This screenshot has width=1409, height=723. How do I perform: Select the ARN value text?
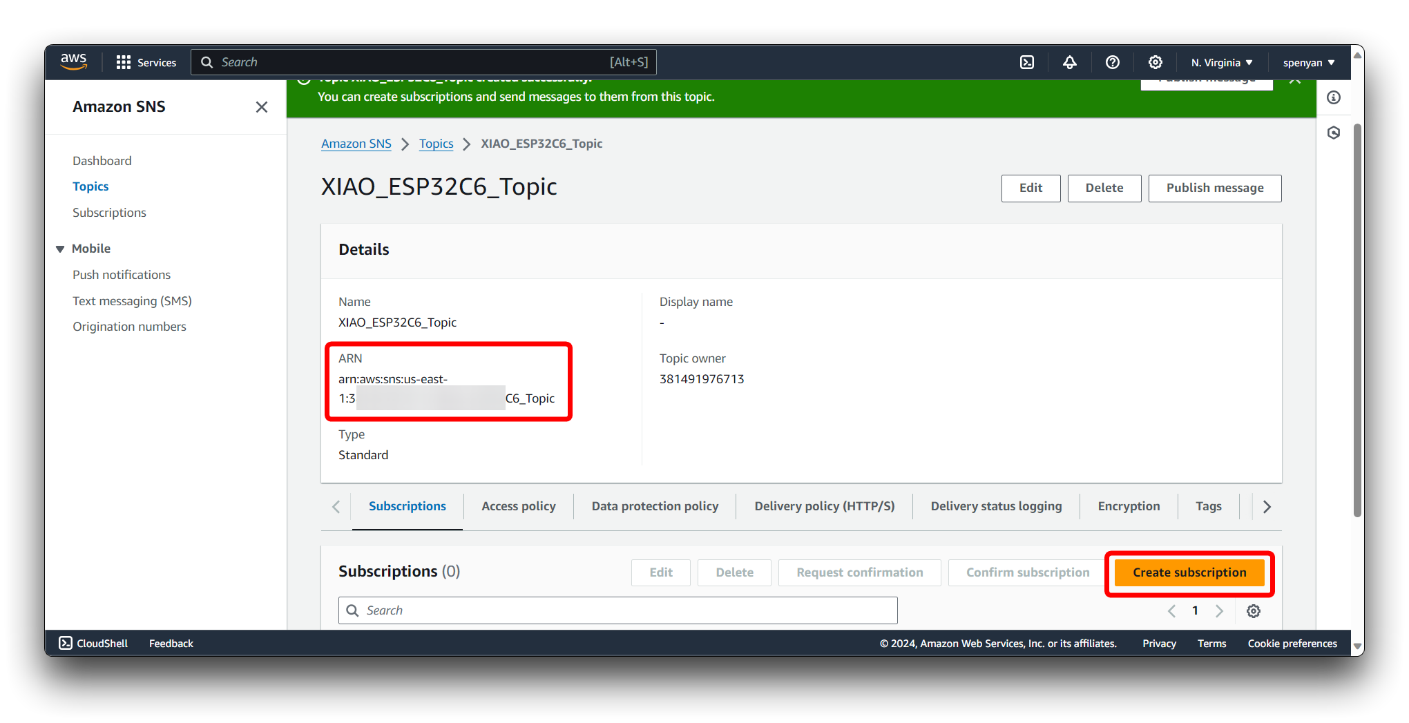446,389
